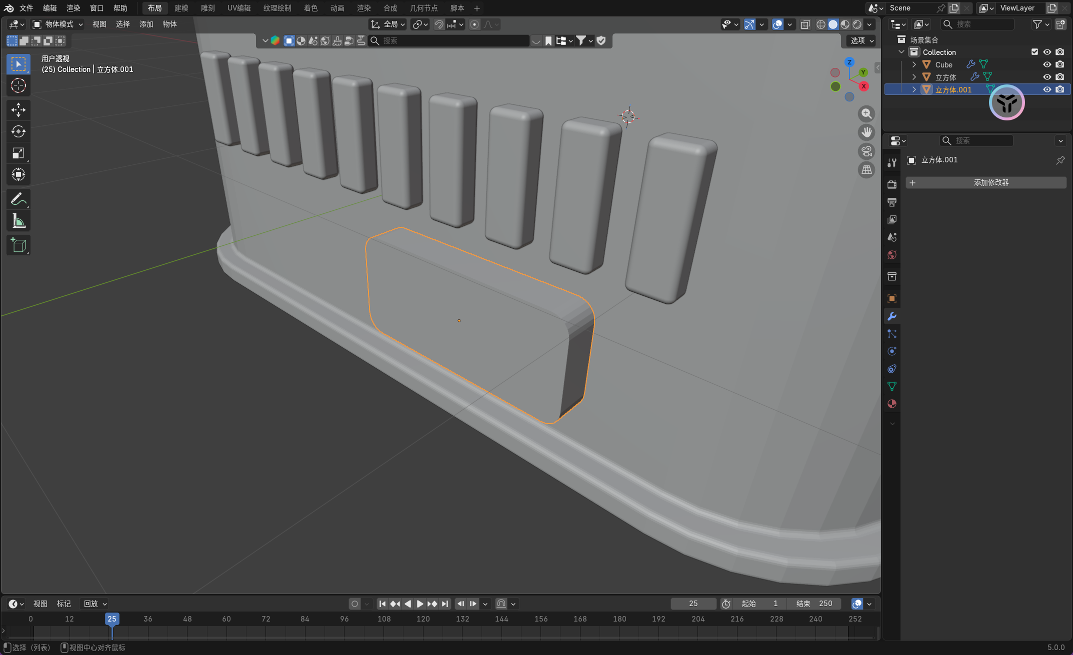Select the Rotate tool
The width and height of the screenshot is (1073, 655).
[18, 131]
